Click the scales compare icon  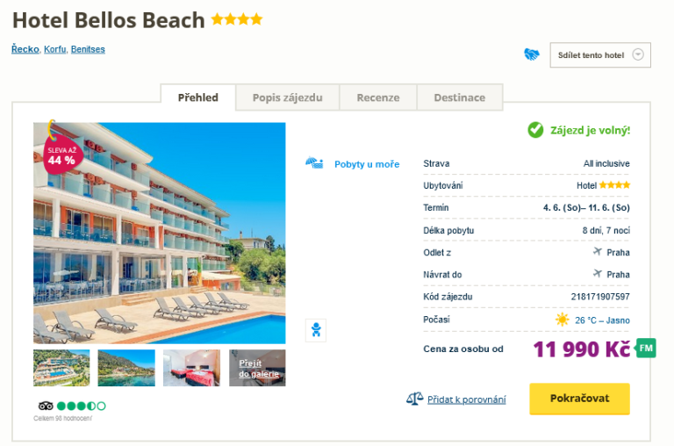[x=415, y=399]
